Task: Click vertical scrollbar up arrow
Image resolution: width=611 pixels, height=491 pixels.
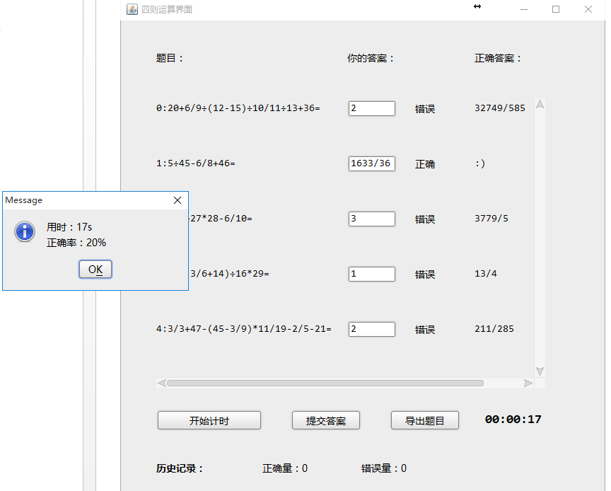Action: tap(540, 104)
